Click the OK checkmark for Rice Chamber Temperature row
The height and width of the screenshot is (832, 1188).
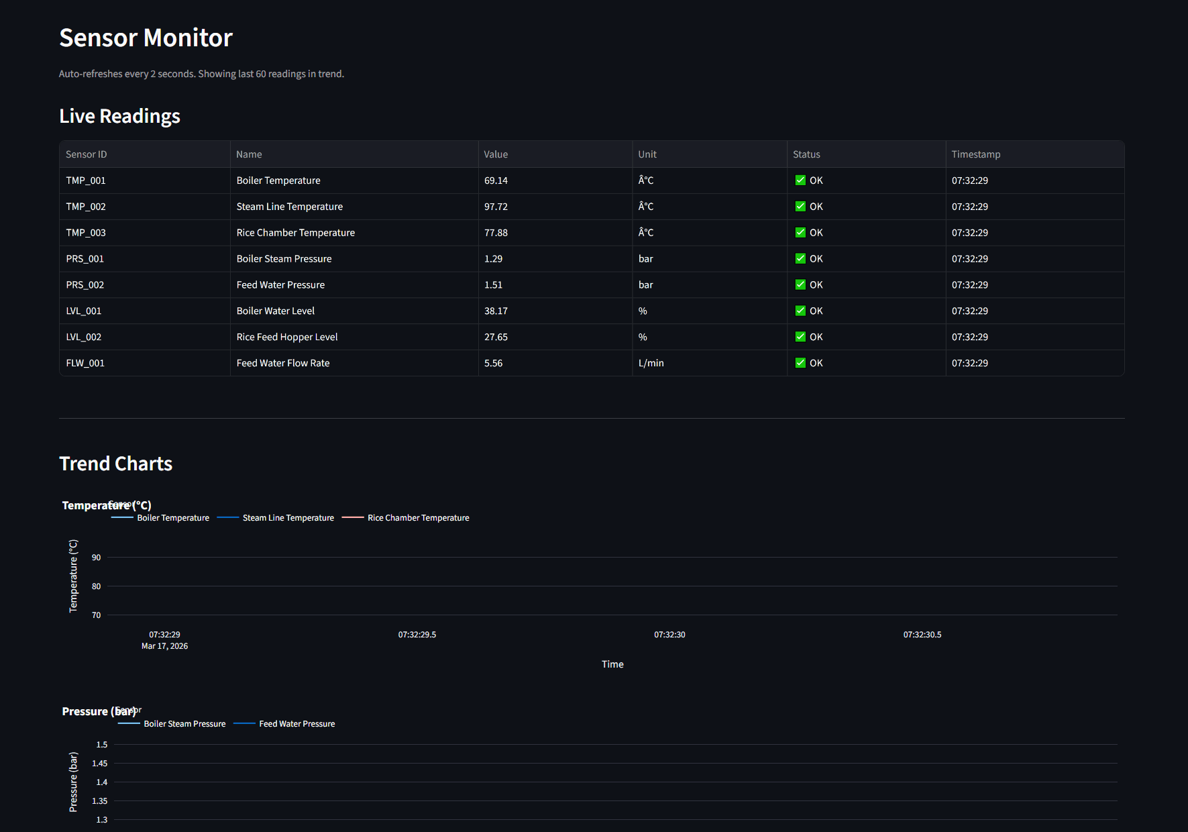[800, 232]
